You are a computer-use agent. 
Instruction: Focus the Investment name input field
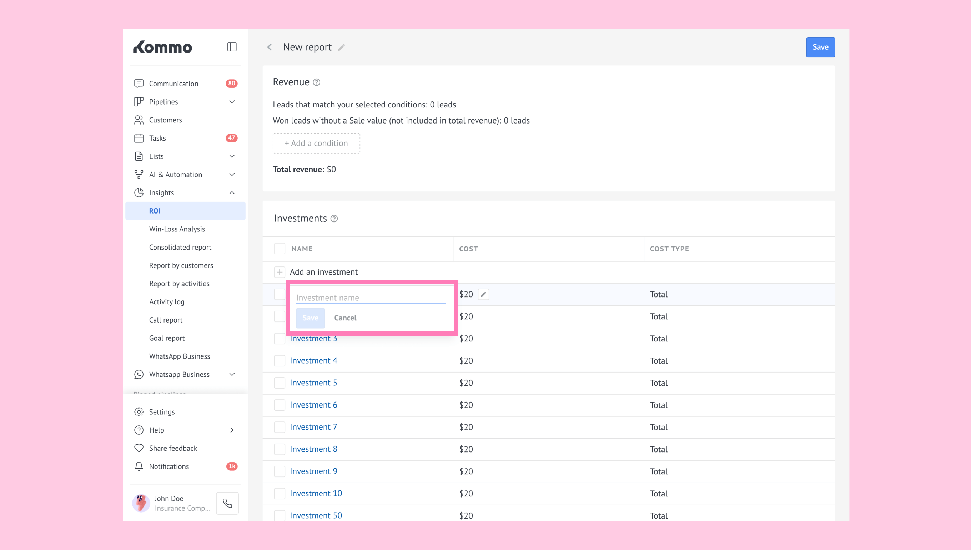tap(370, 297)
